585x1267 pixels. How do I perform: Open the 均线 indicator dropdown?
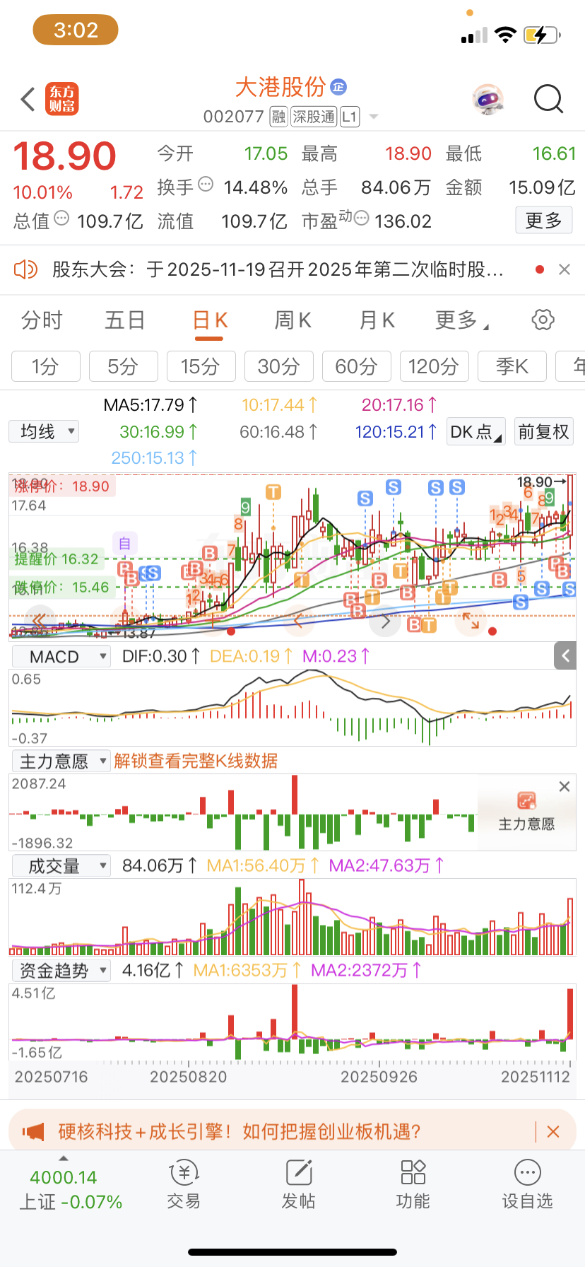[44, 431]
